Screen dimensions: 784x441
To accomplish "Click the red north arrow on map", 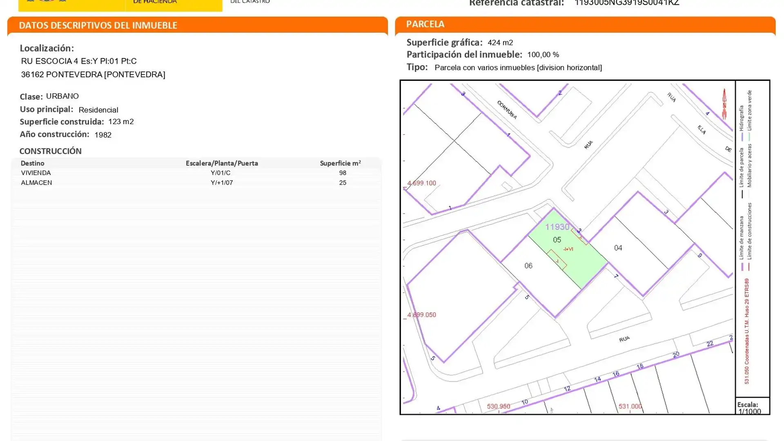I will 724,104.
